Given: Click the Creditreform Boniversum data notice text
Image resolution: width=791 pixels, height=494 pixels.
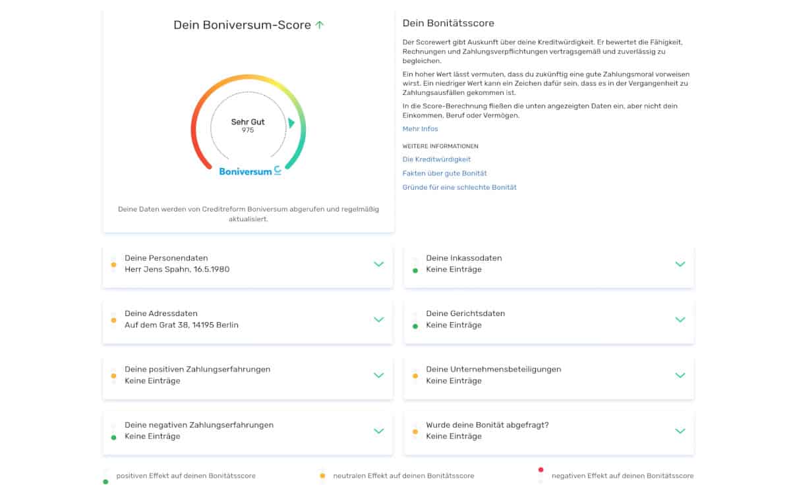Looking at the screenshot, I should pos(249,214).
